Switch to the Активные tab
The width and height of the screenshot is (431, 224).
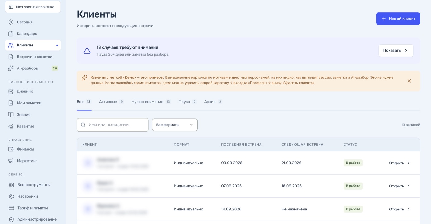click(111, 102)
